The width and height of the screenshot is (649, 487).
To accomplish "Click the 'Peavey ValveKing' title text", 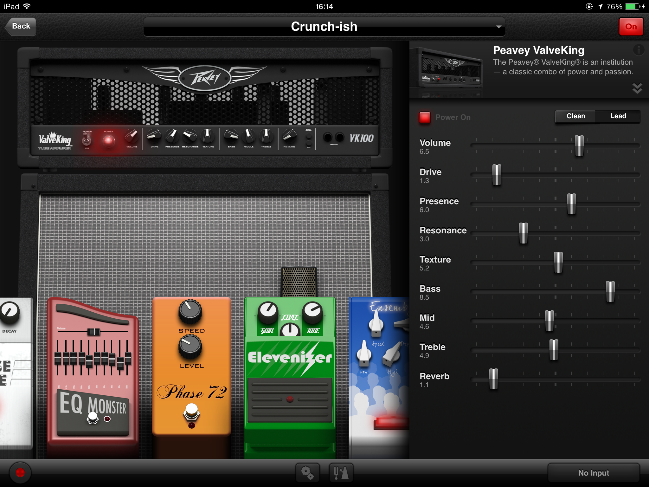I will pos(539,50).
